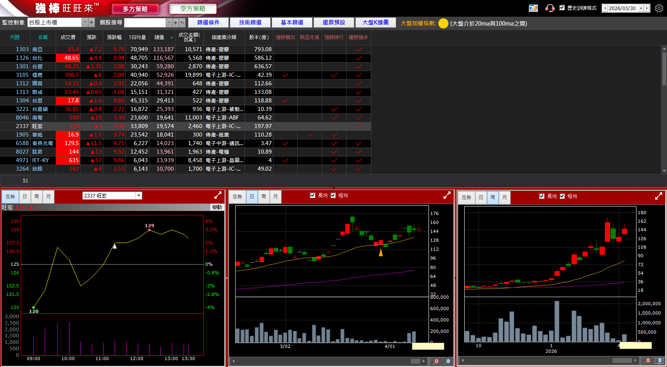667x367 pixels.
Task: Go to previous date using left arrow
Action: point(605,8)
